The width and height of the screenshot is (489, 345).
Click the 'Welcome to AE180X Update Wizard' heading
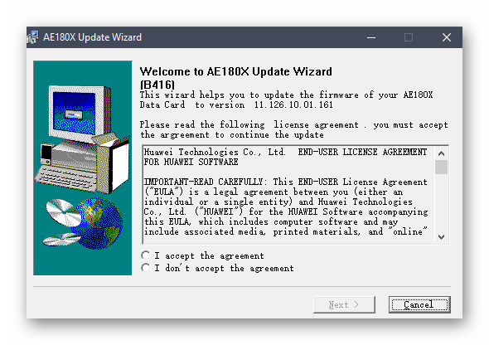coord(235,71)
